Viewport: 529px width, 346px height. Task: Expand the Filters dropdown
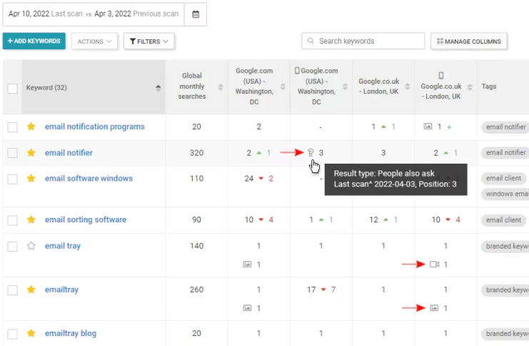(x=148, y=41)
